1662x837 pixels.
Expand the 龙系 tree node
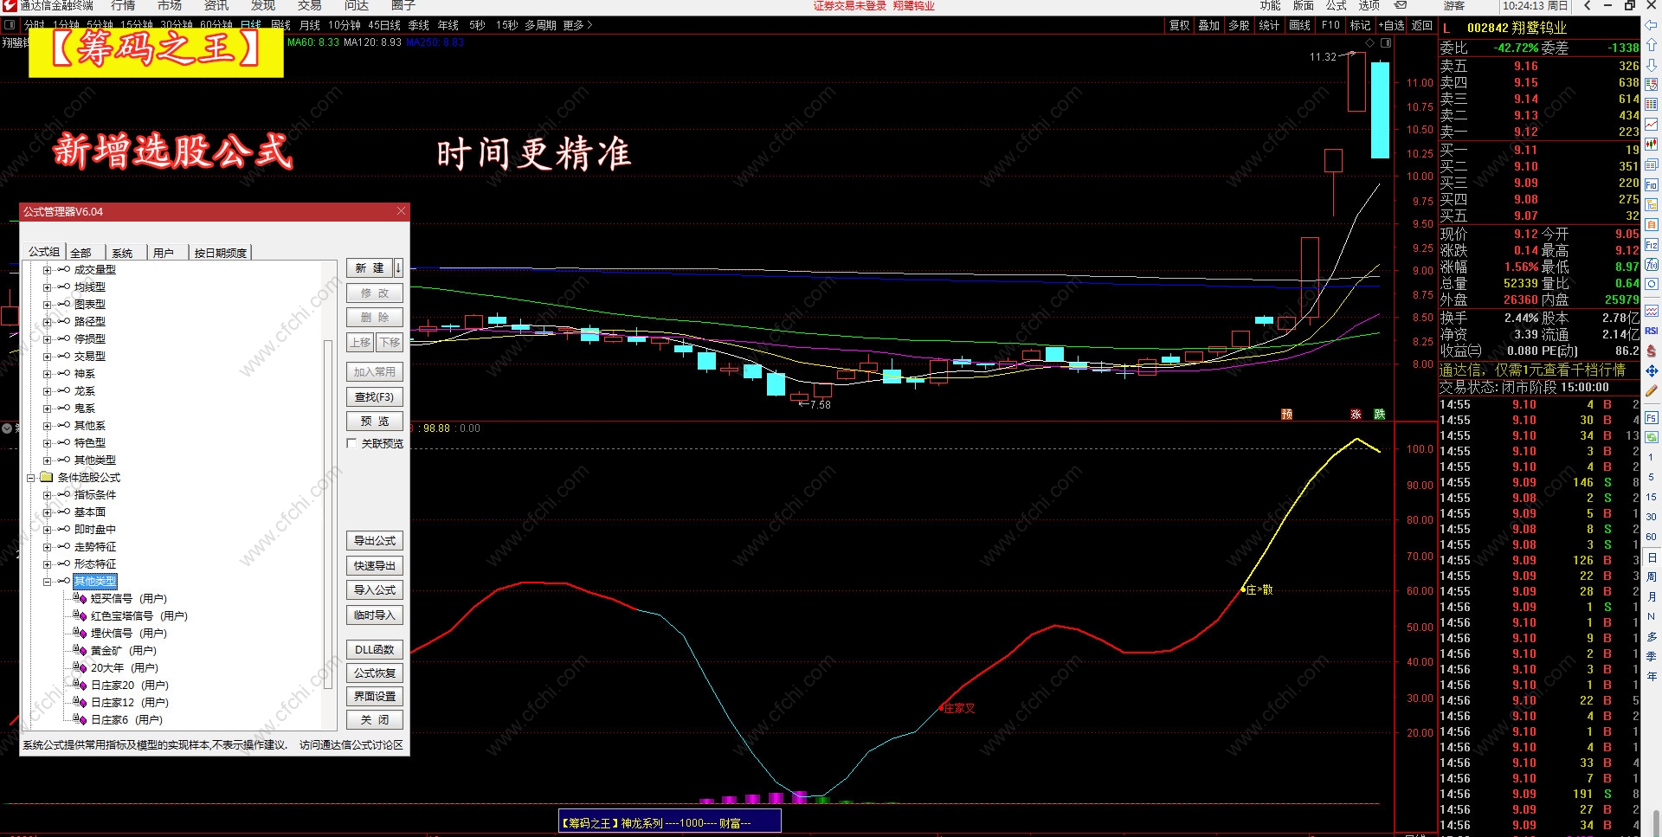48,391
